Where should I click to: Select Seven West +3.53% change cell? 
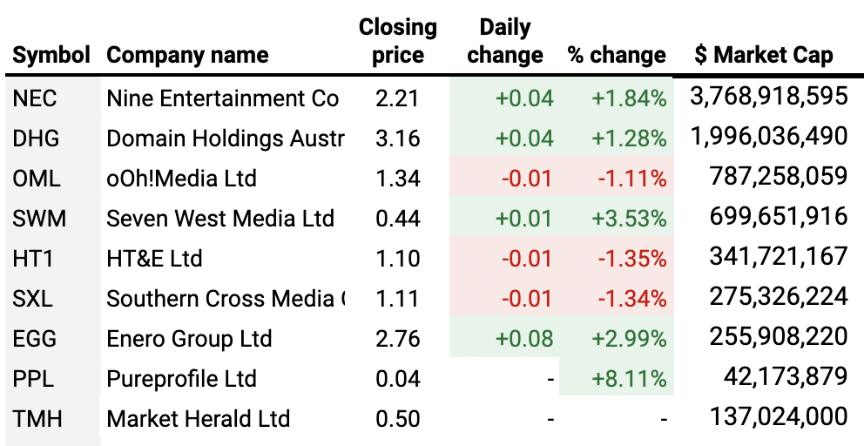tap(629, 219)
